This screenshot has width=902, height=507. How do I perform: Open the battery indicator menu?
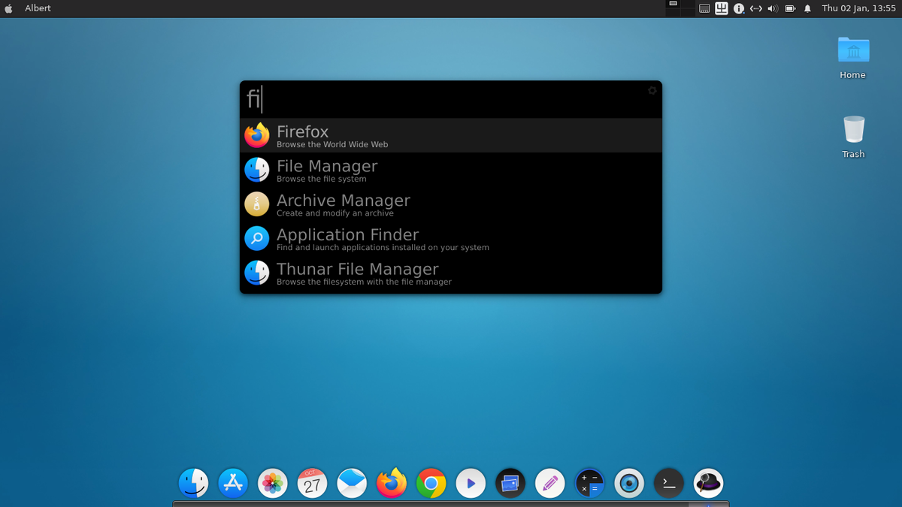(x=790, y=8)
